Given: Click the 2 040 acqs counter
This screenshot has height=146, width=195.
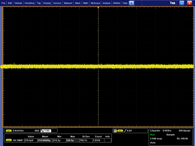Looking at the screenshot, I should (x=156, y=138).
